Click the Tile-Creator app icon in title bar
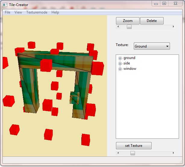Screen dimensions: 185x167 [x=5, y=5]
